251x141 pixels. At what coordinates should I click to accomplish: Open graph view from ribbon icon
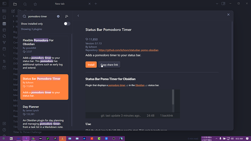pos(4,42)
